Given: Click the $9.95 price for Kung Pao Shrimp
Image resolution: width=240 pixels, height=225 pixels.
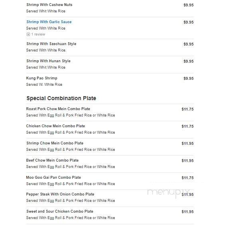Looking at the screenshot, I should click(x=189, y=79).
